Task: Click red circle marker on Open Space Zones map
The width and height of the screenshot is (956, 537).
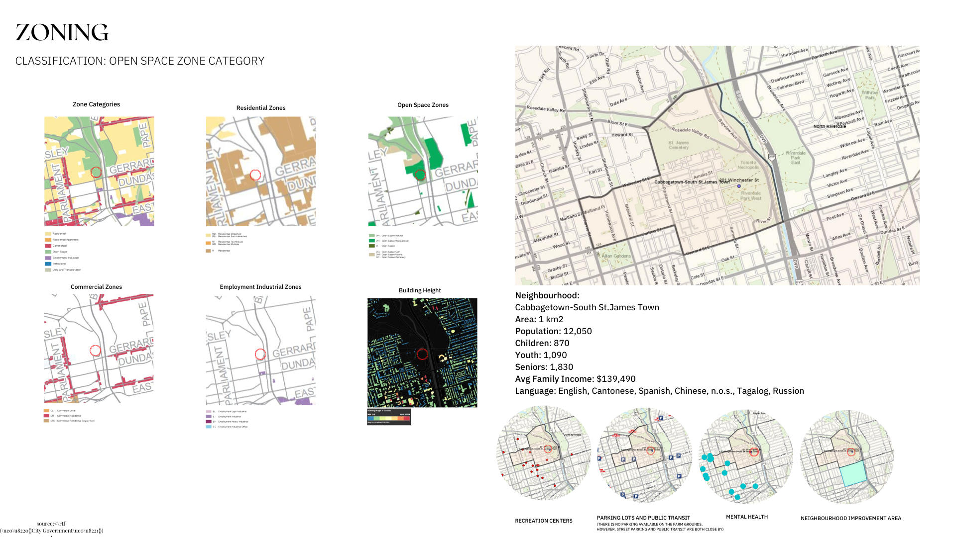Action: click(420, 175)
